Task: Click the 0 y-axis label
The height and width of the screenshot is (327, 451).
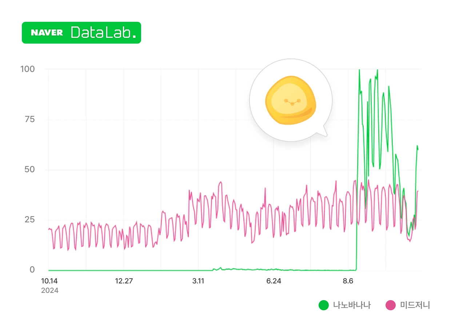Action: tap(32, 270)
